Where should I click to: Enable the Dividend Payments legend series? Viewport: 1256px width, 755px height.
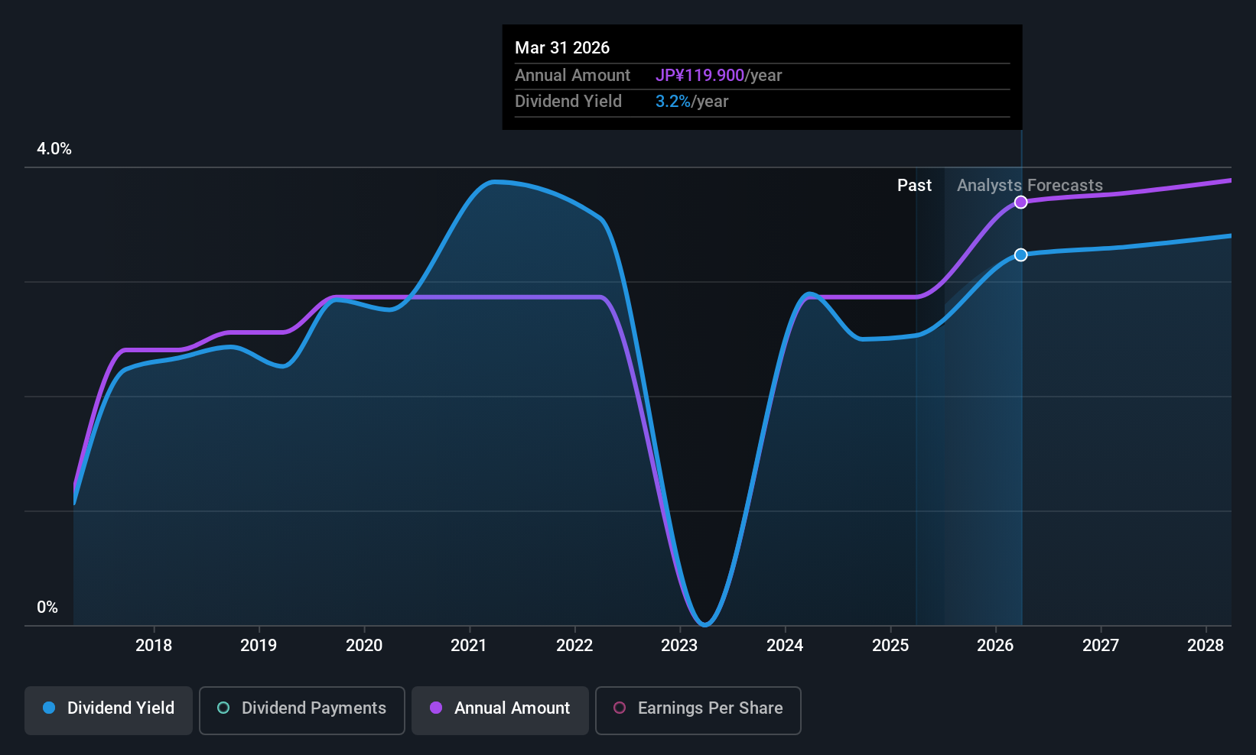(301, 711)
